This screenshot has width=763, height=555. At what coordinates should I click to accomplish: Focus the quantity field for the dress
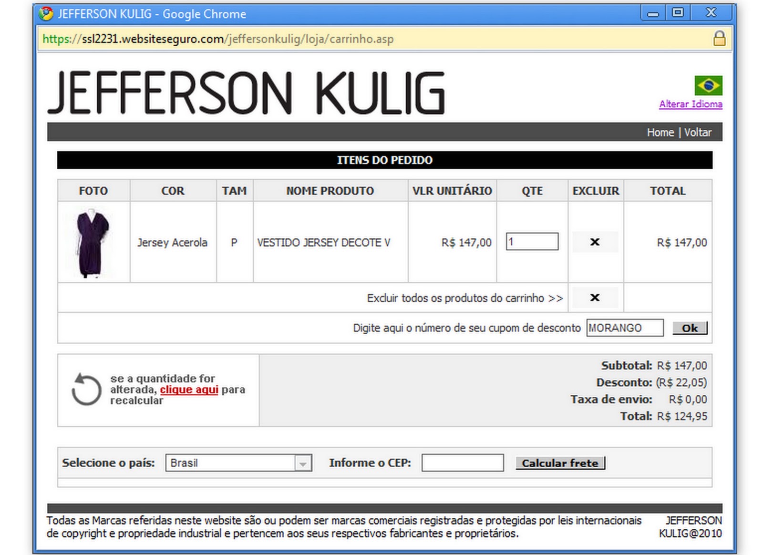(x=532, y=242)
